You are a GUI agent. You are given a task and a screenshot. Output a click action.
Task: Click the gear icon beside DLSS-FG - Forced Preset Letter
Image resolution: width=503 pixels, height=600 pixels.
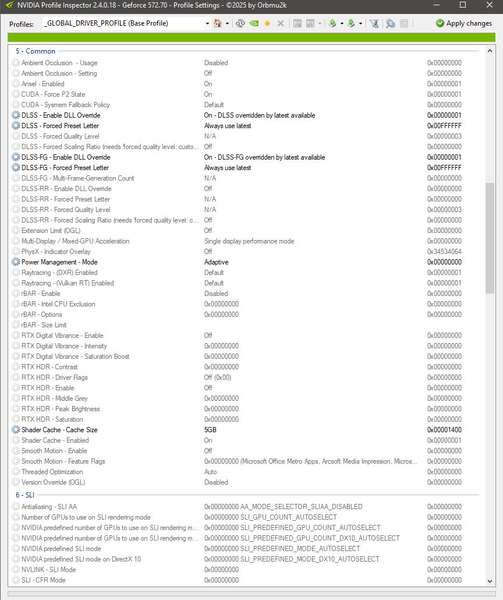click(x=16, y=168)
